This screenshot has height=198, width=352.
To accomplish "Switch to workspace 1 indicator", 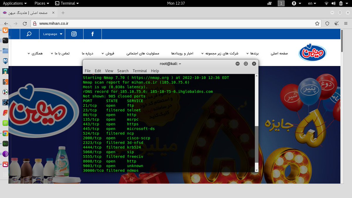I will pyautogui.click(x=281, y=3).
